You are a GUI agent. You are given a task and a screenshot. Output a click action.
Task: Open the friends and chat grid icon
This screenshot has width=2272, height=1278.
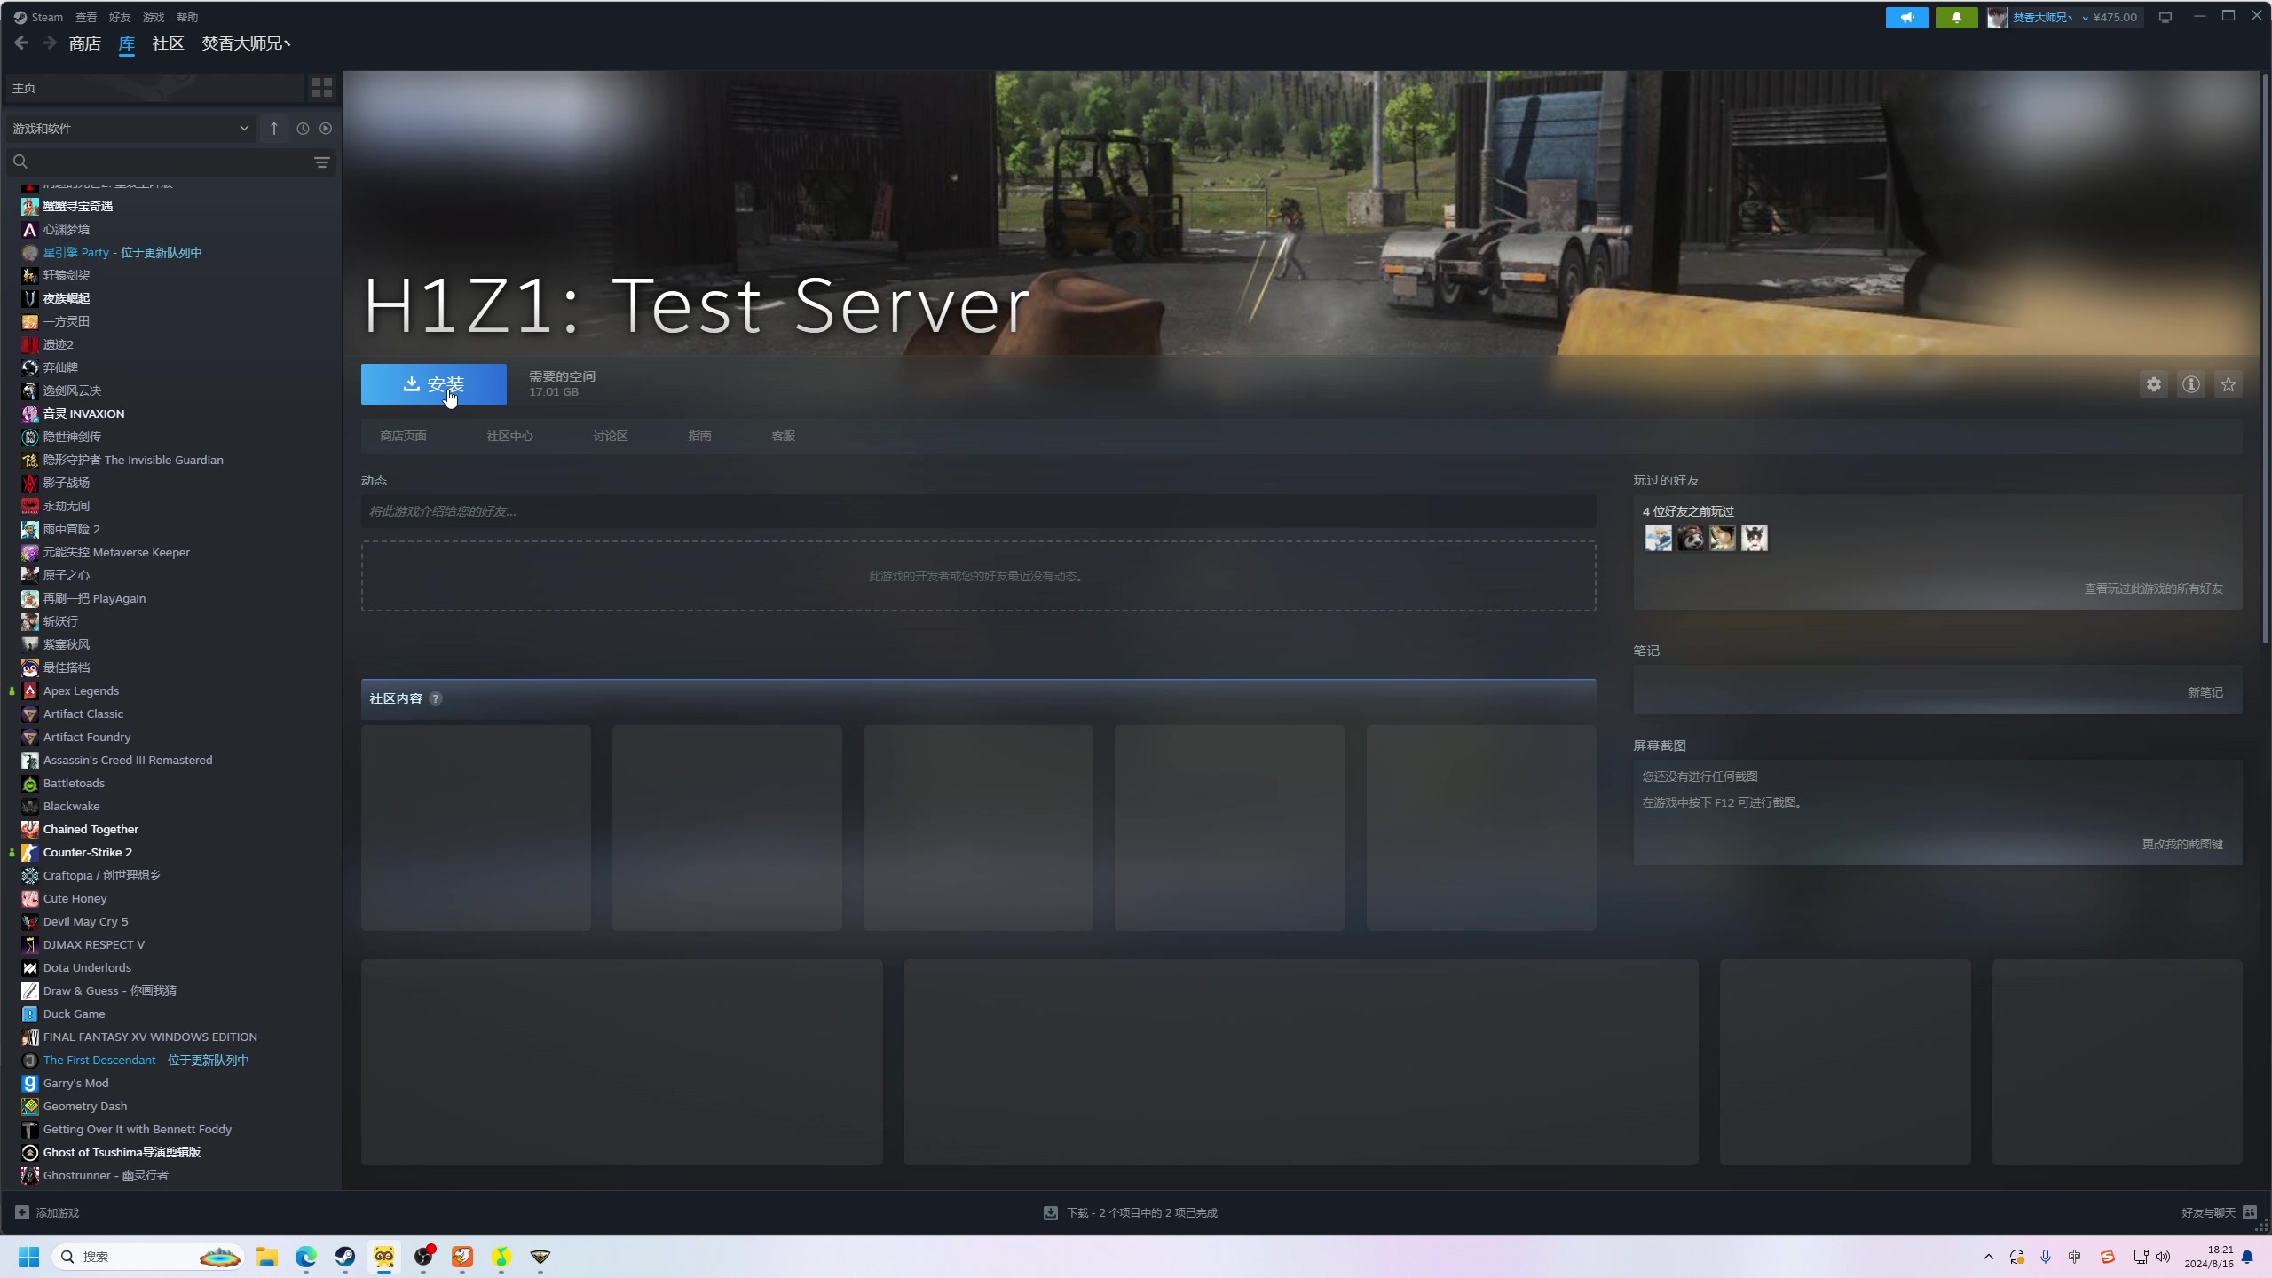[2250, 1212]
